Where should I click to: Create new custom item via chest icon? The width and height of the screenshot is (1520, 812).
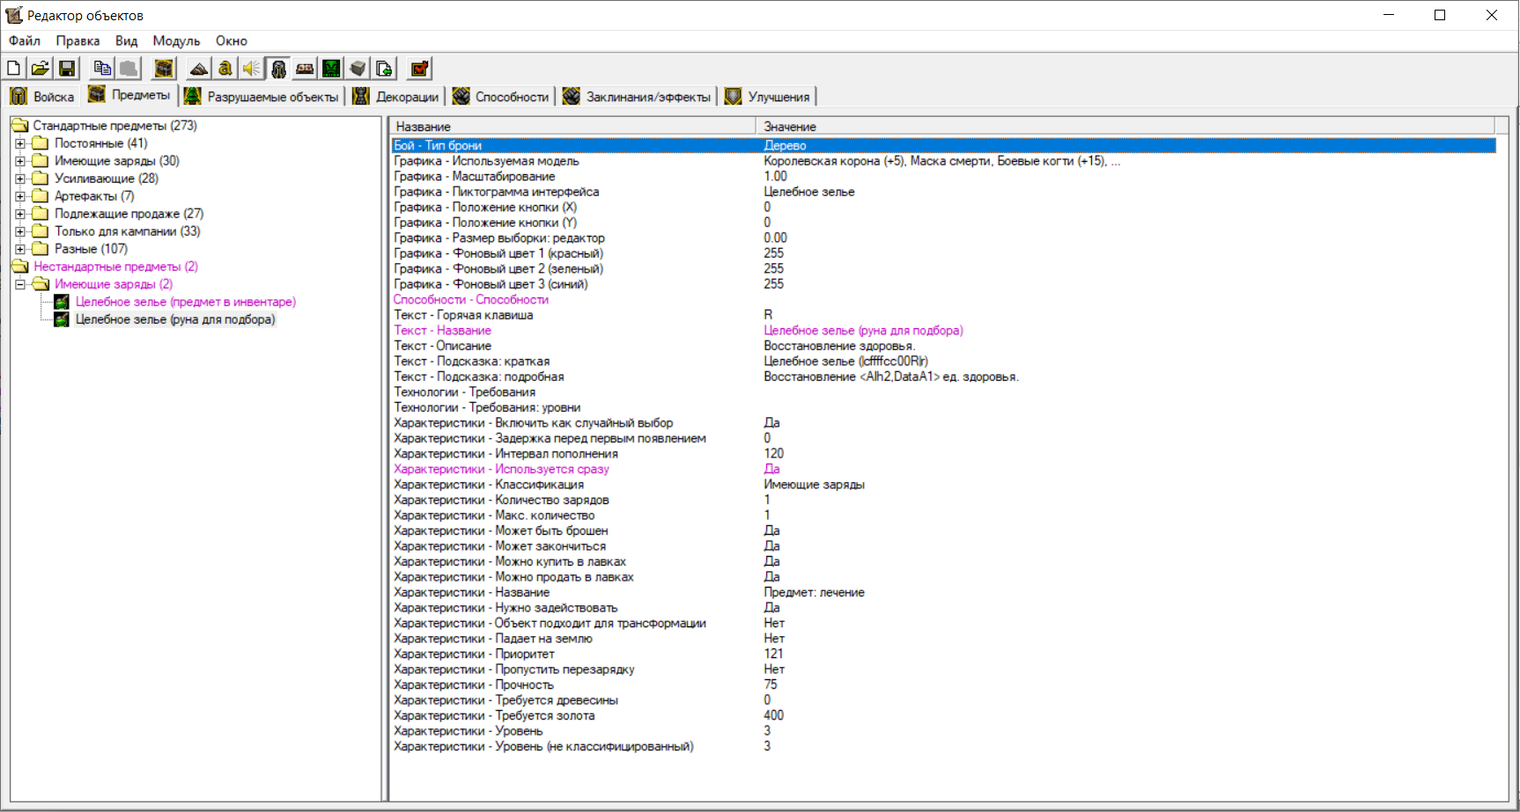[x=164, y=69]
